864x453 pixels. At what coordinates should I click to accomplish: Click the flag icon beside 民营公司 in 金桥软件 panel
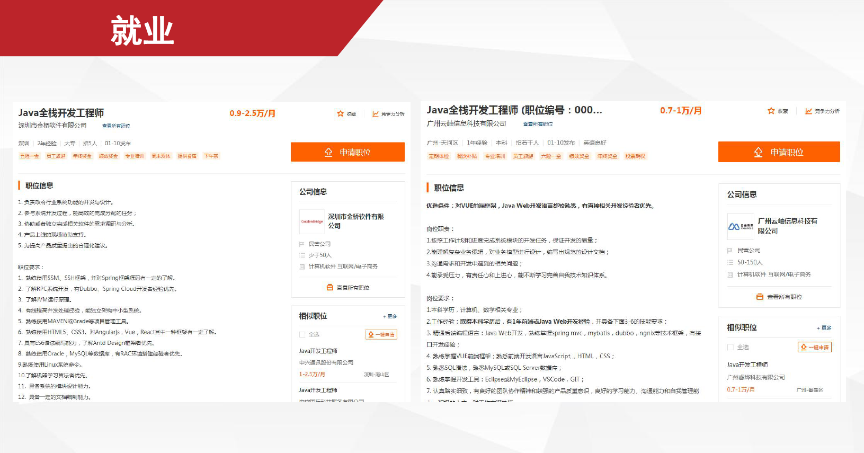tap(302, 244)
